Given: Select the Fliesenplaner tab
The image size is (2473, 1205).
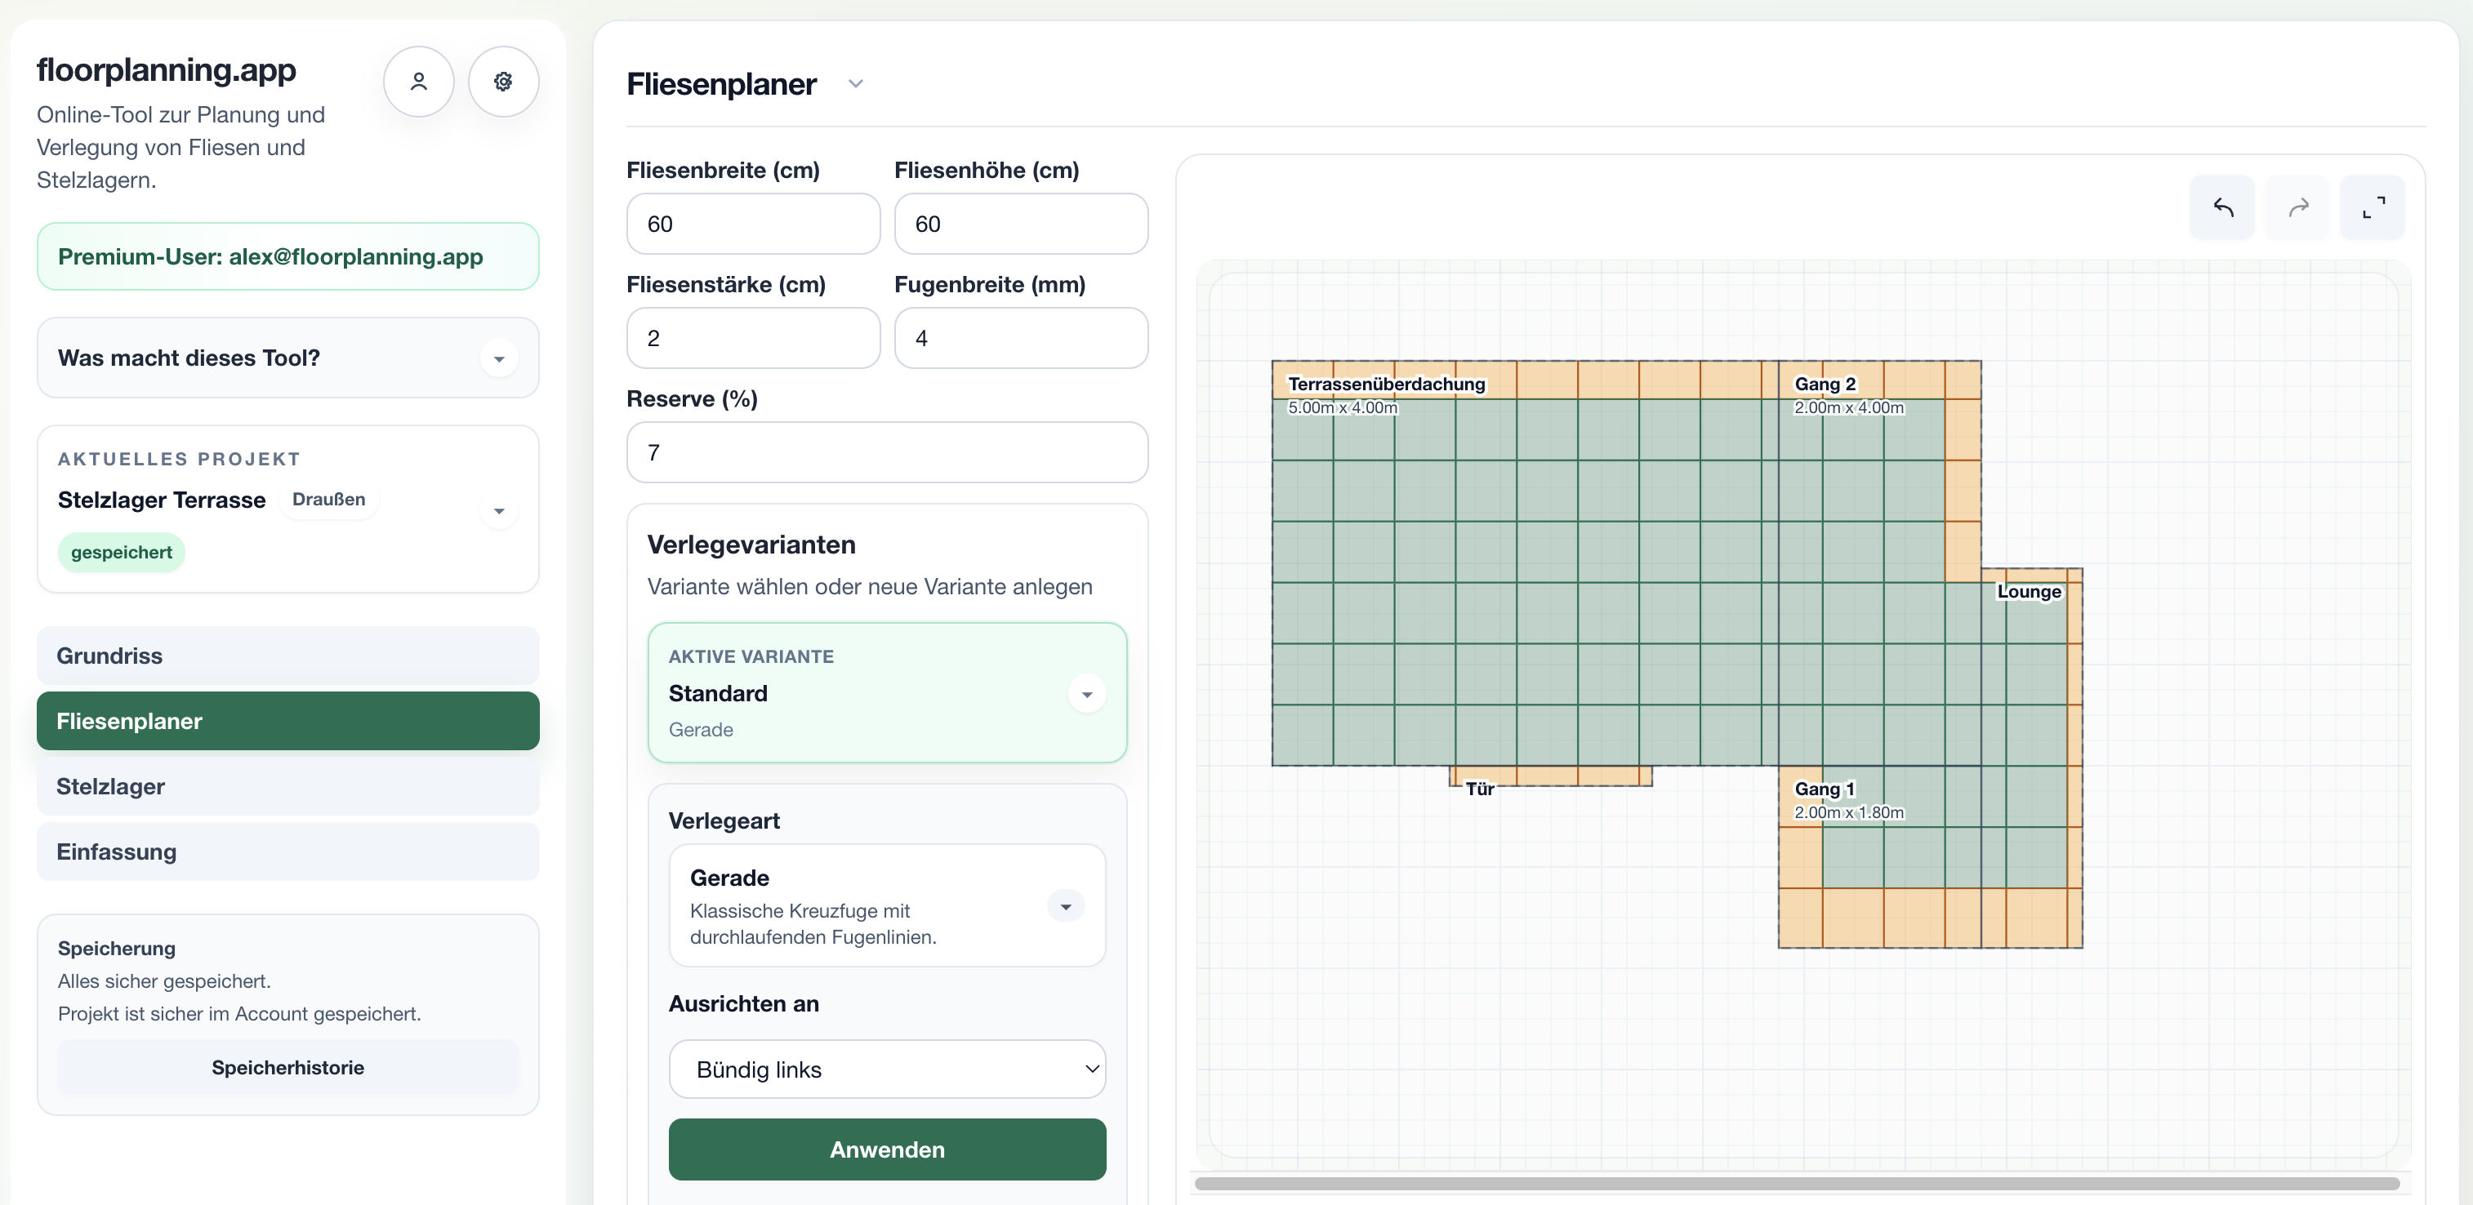Looking at the screenshot, I should 288,721.
